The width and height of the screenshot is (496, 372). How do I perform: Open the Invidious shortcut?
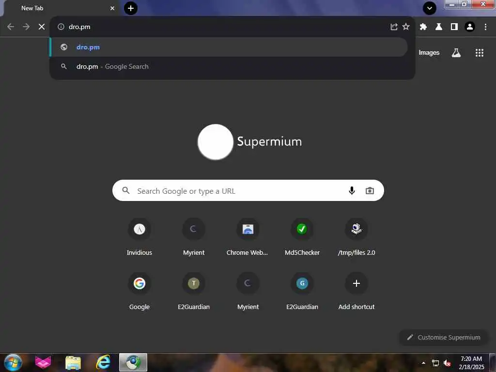(139, 237)
